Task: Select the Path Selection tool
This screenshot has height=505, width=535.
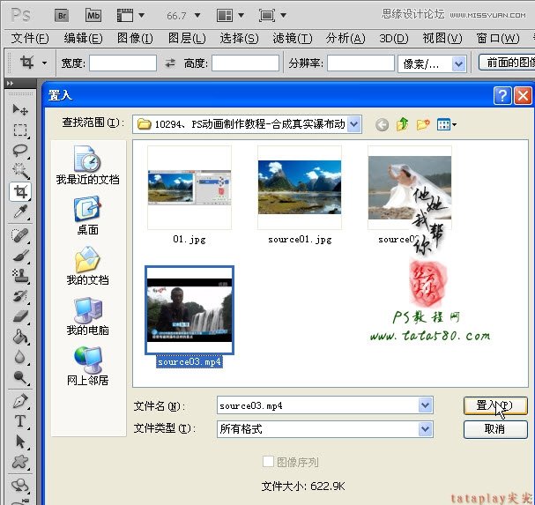Action: [20, 442]
